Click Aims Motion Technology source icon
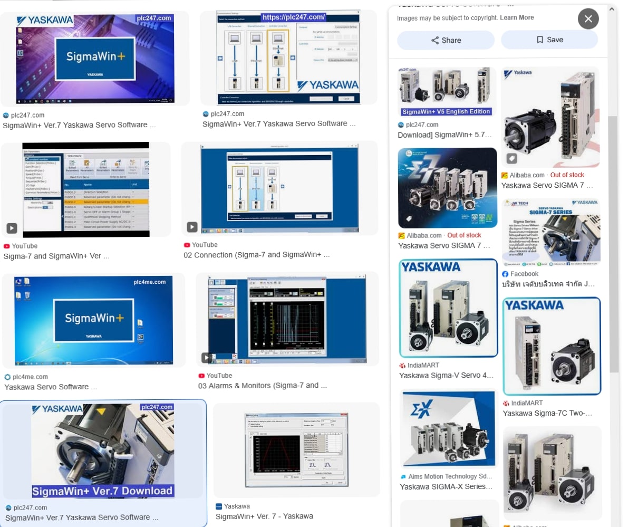Screen dimensions: 628x527 coord(403,477)
